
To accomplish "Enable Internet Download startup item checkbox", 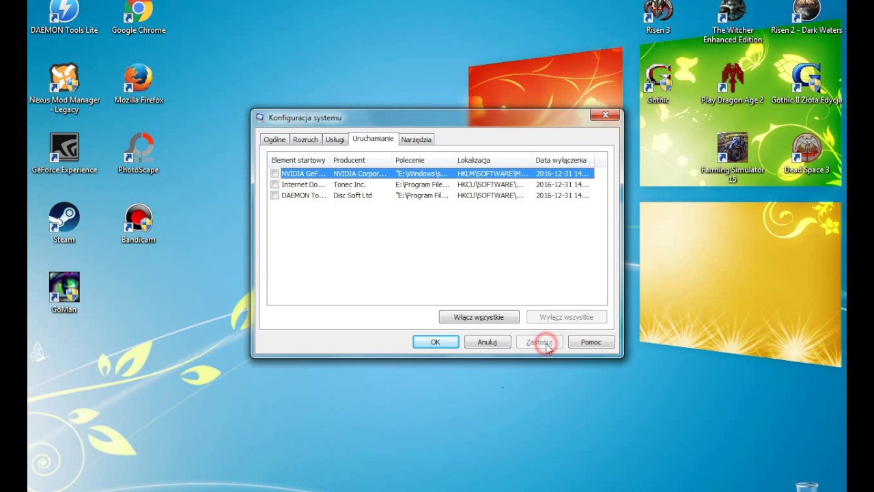I will point(274,184).
